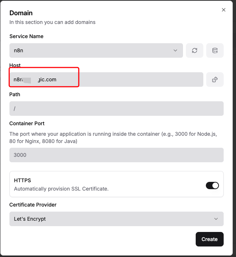This screenshot has height=257, width=236.
Task: Click the database lightning cache icon
Action: click(215, 50)
